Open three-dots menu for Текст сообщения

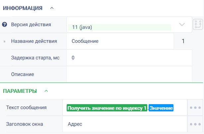195,107
